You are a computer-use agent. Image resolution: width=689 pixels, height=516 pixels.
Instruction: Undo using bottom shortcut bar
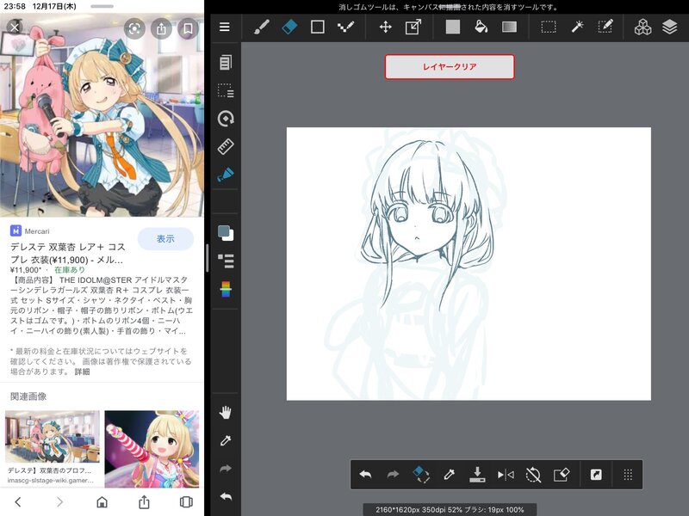point(365,475)
